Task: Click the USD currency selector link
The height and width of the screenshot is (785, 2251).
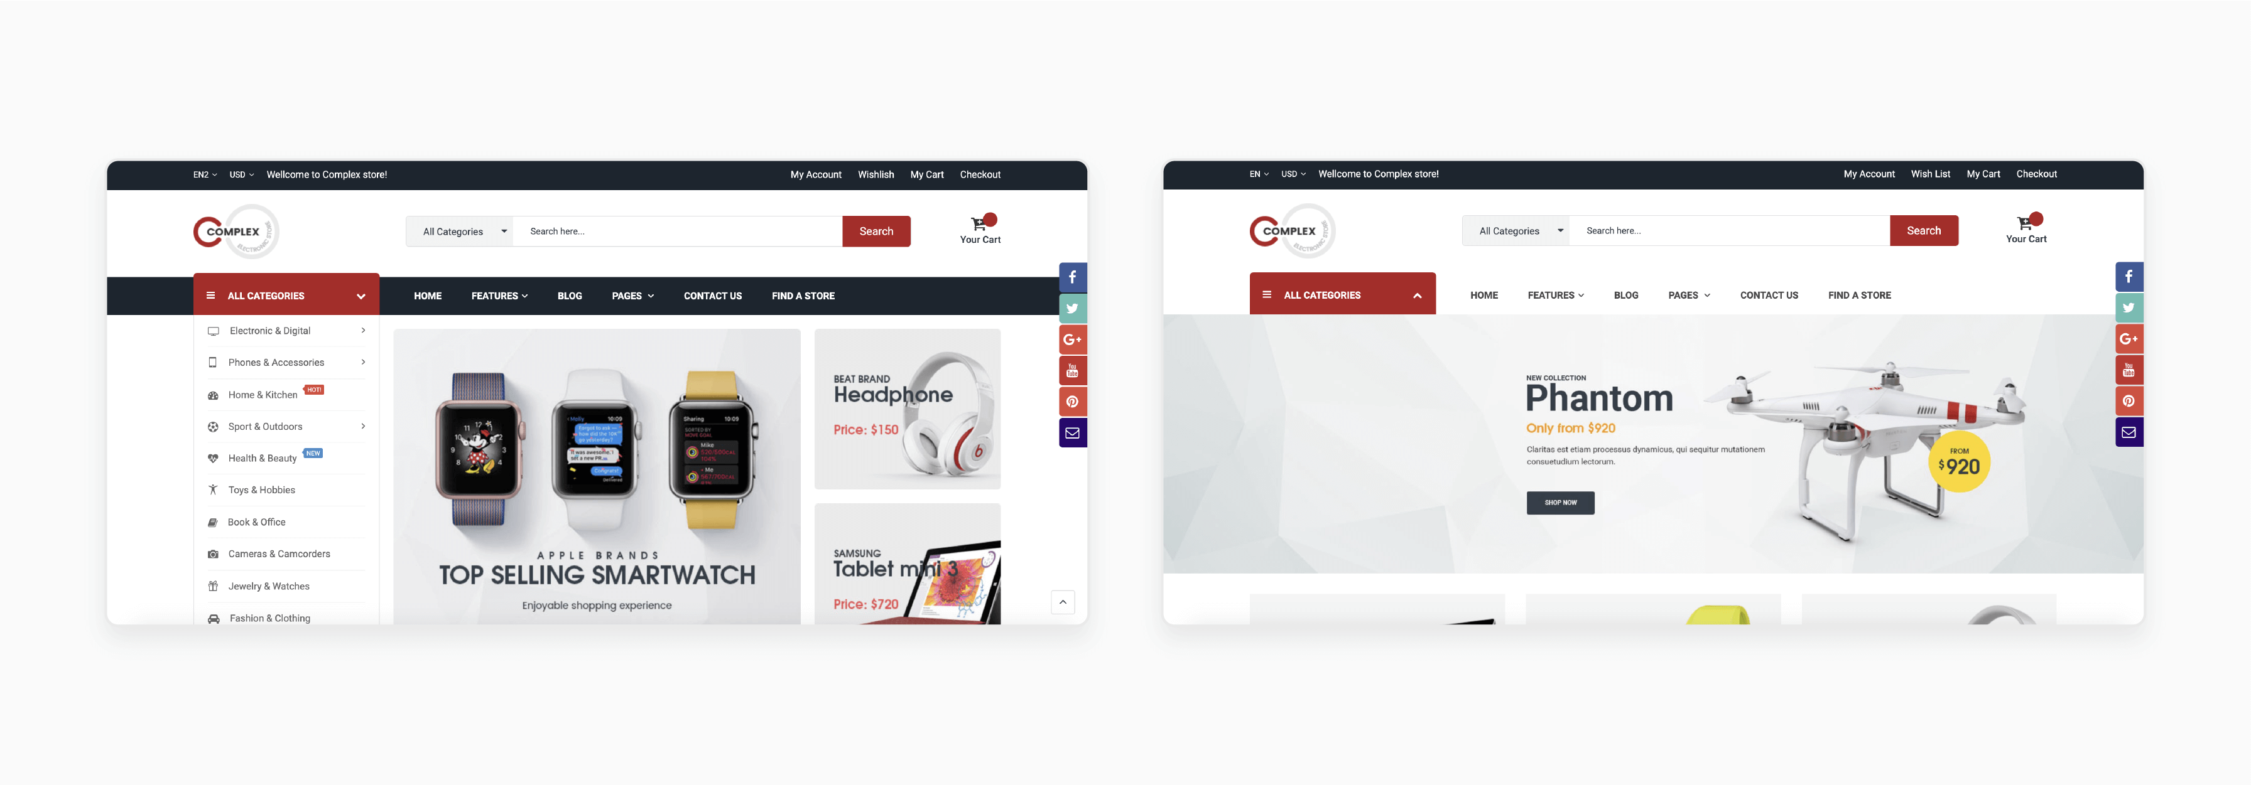Action: (x=240, y=174)
